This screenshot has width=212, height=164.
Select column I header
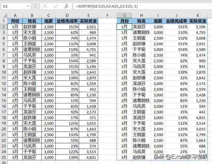click(x=158, y=16)
